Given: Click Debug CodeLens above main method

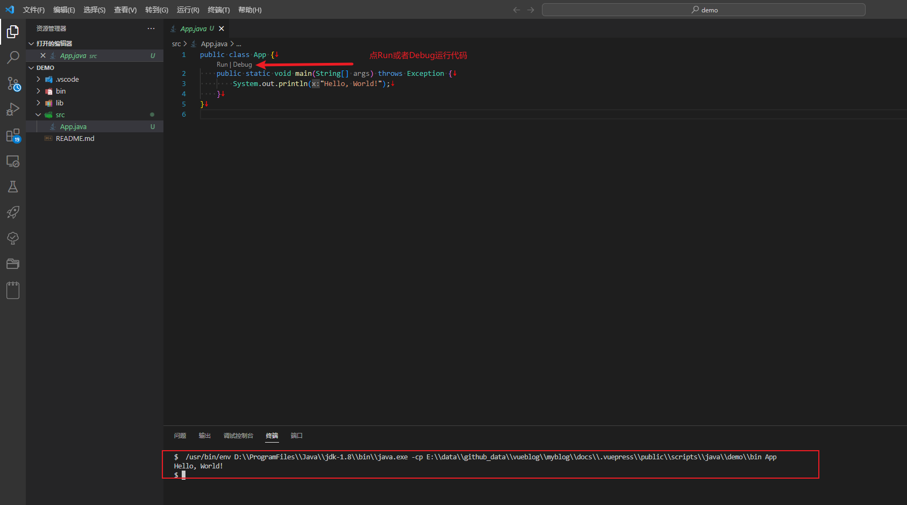Looking at the screenshot, I should point(242,65).
